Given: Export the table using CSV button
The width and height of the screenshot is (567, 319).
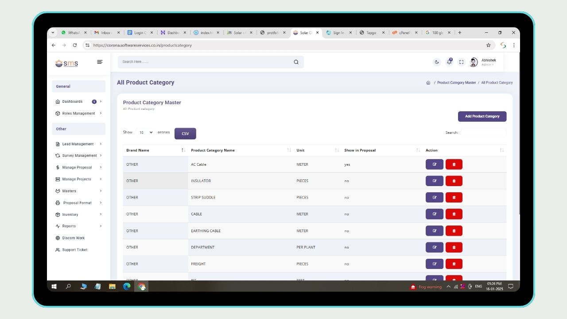Looking at the screenshot, I should [x=185, y=134].
